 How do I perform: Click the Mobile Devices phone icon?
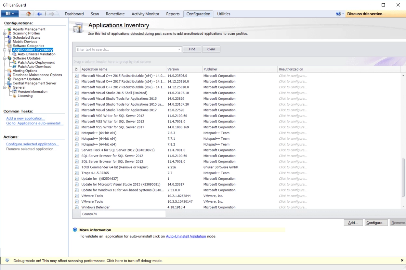(x=9, y=42)
